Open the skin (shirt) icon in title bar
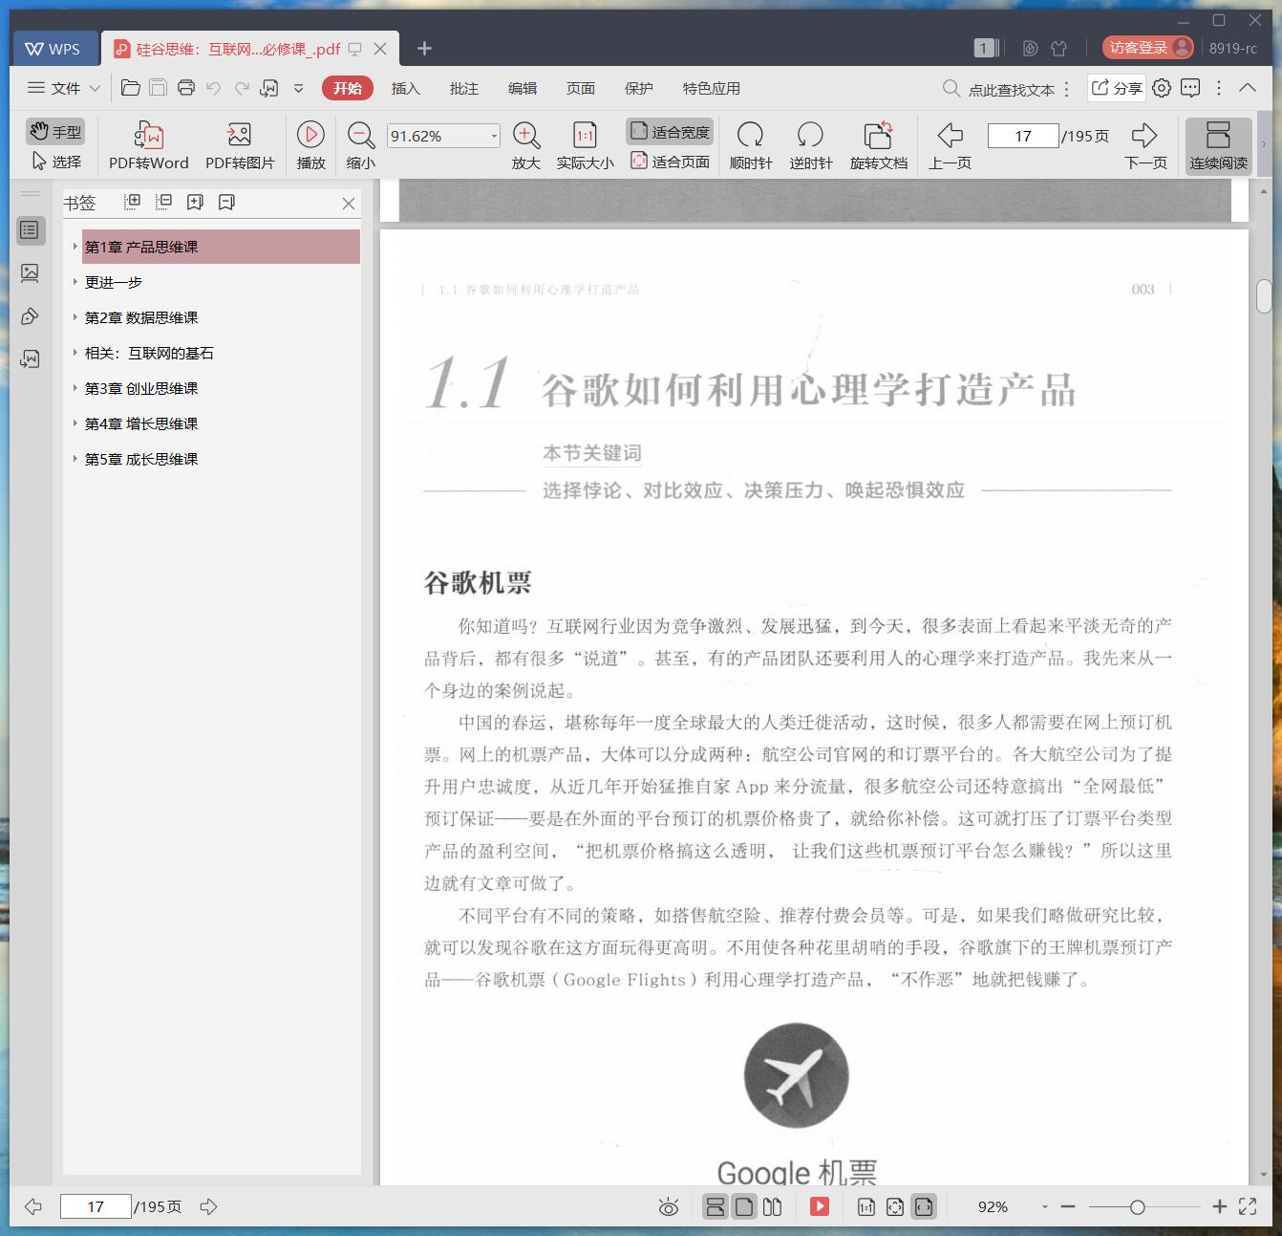This screenshot has width=1282, height=1236. (1058, 48)
